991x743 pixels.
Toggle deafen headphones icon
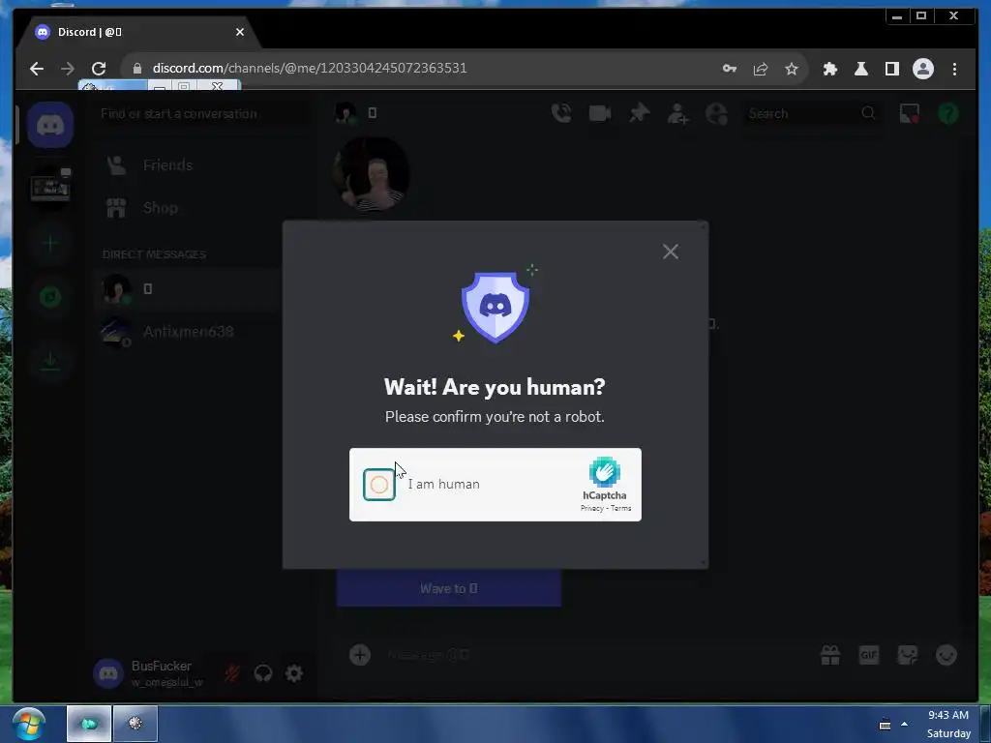(263, 673)
